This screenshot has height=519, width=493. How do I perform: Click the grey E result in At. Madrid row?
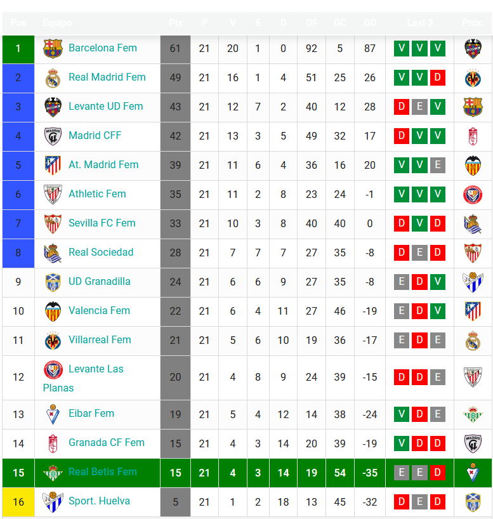point(437,165)
